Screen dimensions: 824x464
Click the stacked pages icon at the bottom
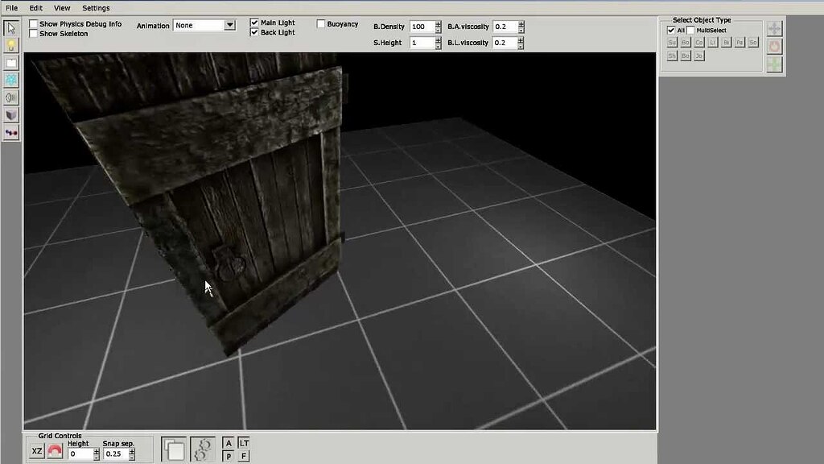(x=173, y=449)
